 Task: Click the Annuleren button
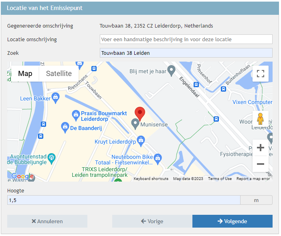[x=47, y=221]
